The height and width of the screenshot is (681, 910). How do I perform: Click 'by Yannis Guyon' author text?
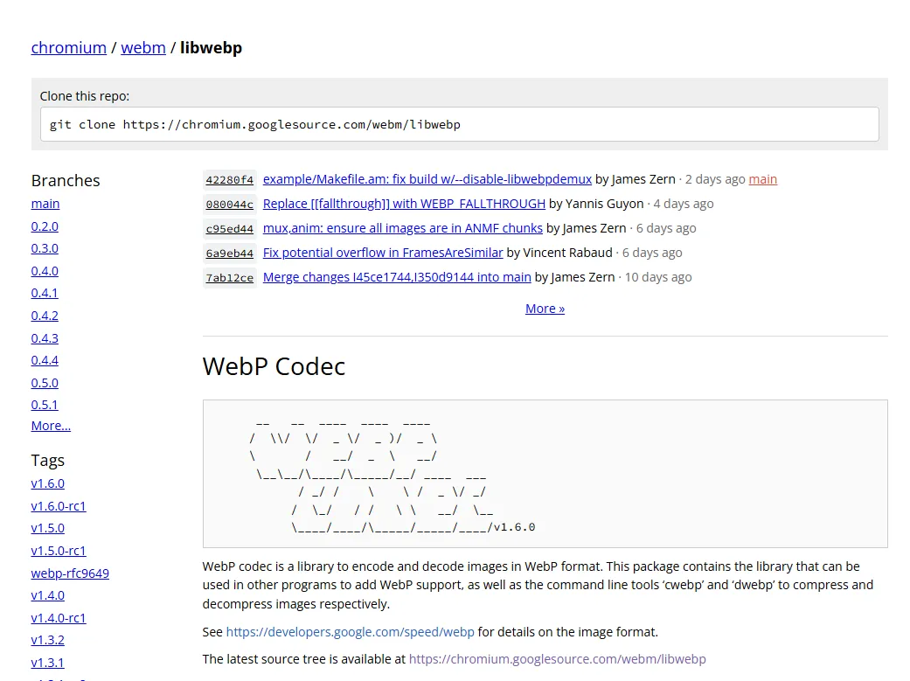click(596, 204)
